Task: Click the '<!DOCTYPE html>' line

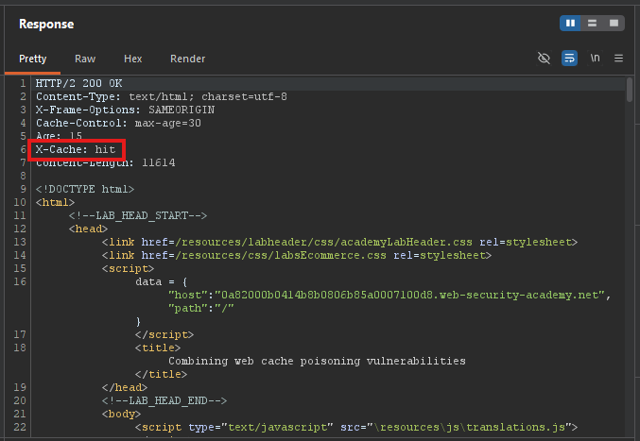Action: [85, 189]
